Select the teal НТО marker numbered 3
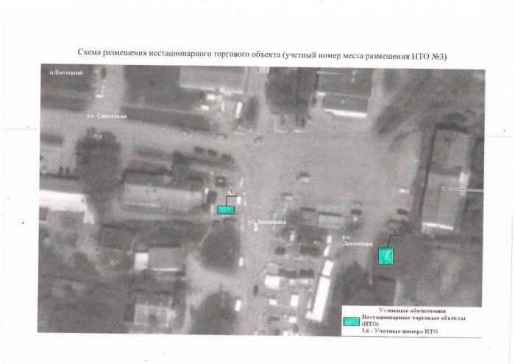 point(226,210)
